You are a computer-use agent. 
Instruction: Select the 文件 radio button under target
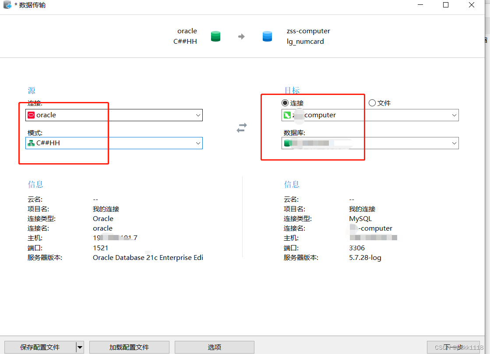pyautogui.click(x=372, y=103)
